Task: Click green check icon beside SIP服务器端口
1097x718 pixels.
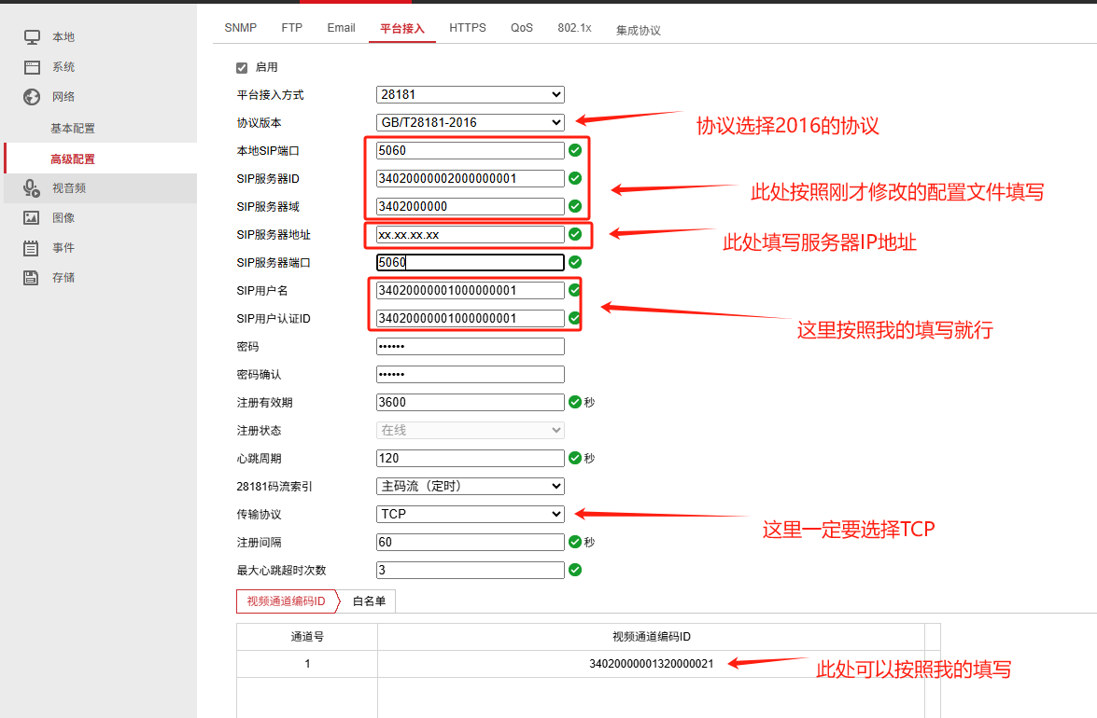Action: click(575, 262)
